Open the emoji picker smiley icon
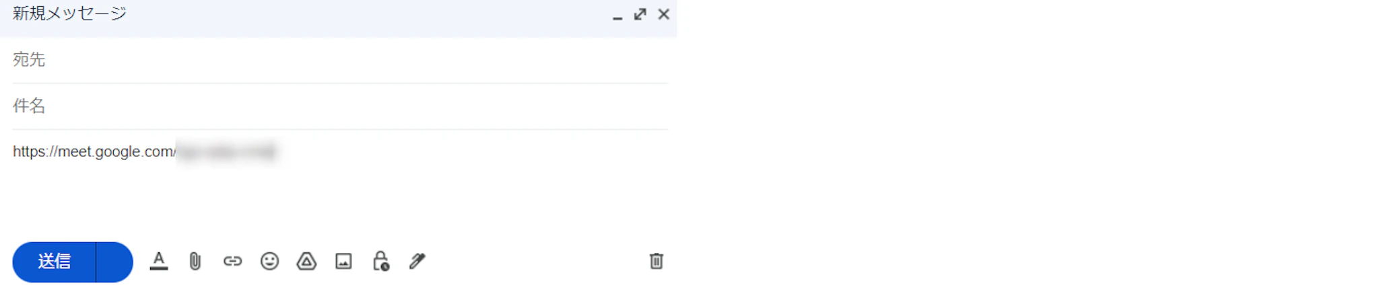The height and width of the screenshot is (294, 1379). click(x=269, y=261)
